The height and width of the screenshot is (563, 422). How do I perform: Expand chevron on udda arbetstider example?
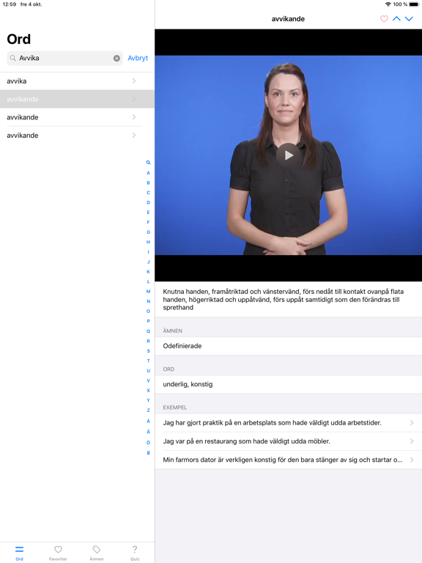point(412,423)
